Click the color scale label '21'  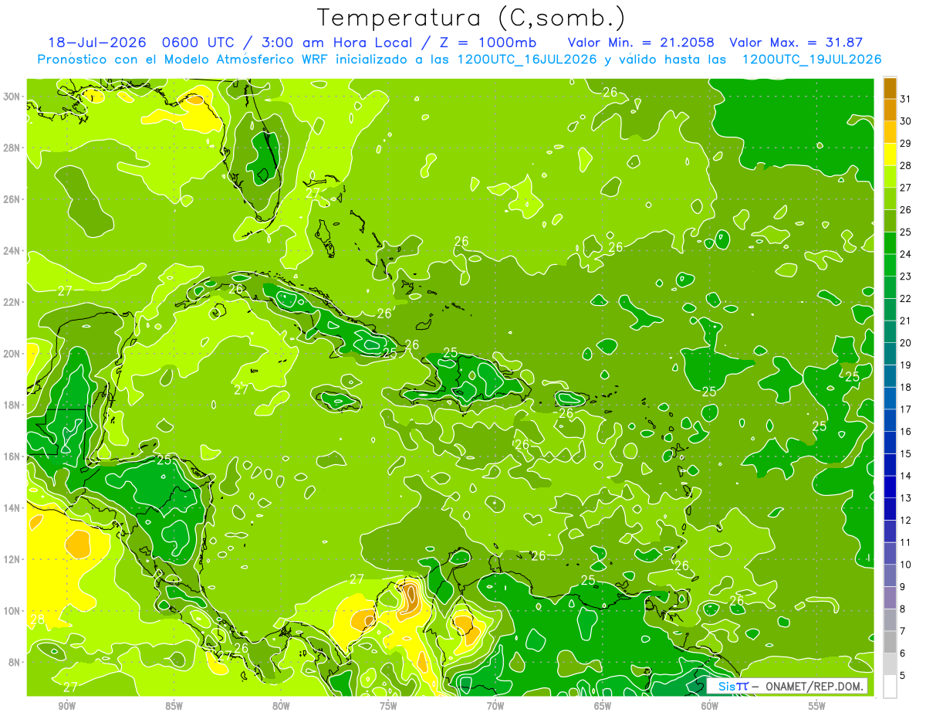(906, 321)
